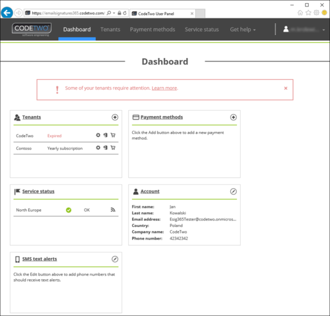The width and height of the screenshot is (330, 316).
Task: Click the search magnifier in address bar
Action: pyautogui.click(x=109, y=13)
